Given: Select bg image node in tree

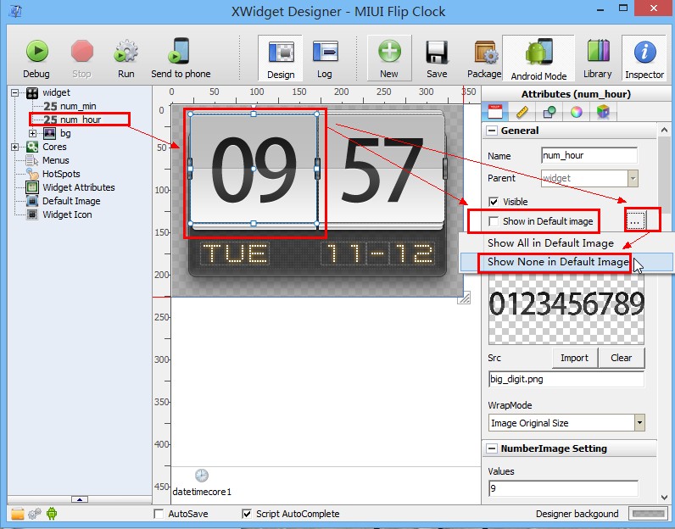Looking at the screenshot, I should (65, 133).
